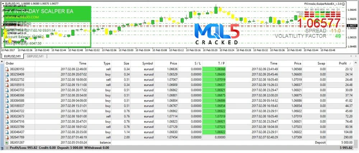Select order number 382641769
Image resolution: width=359 pixels, height=153 pixels.
pyautogui.click(x=17, y=137)
